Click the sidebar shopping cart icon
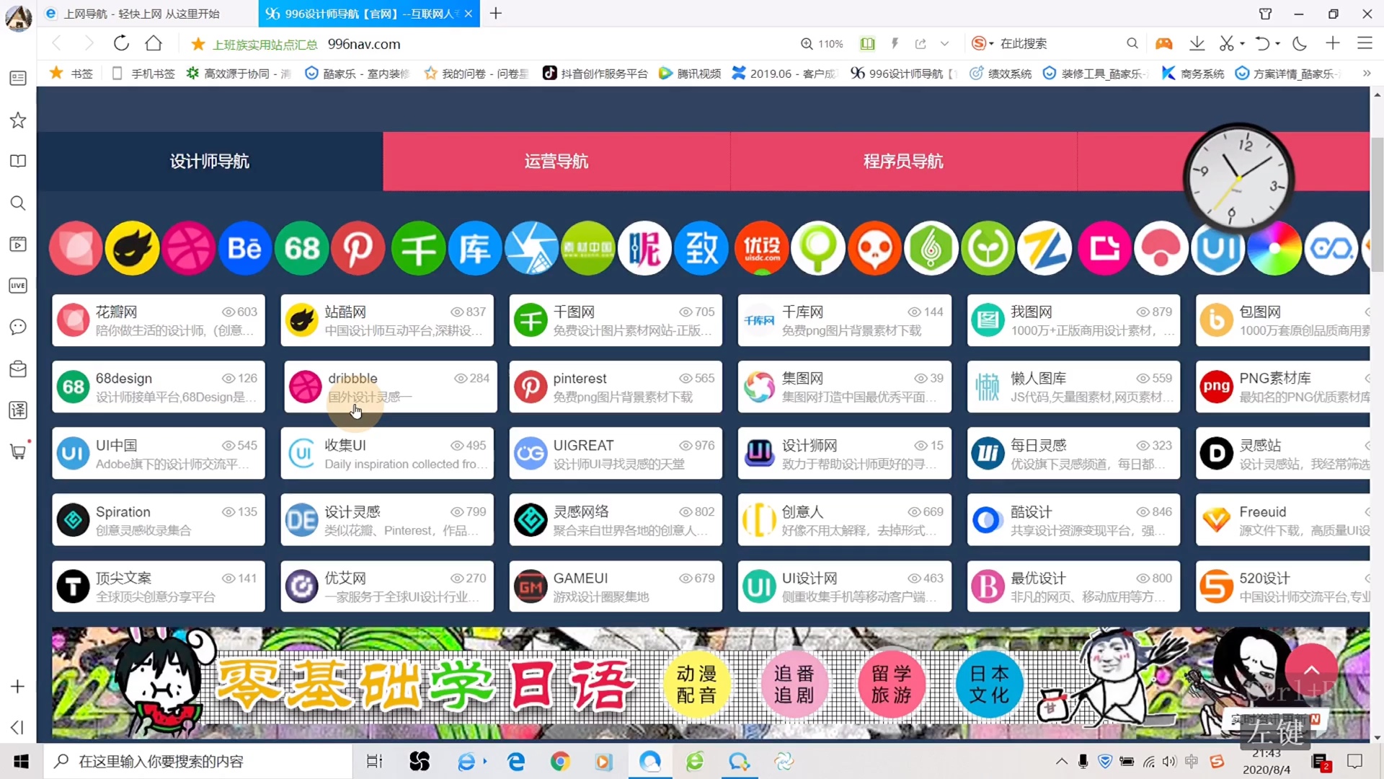Image resolution: width=1384 pixels, height=779 pixels. [18, 452]
